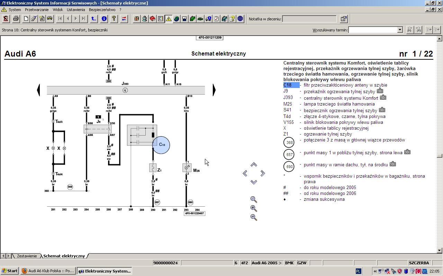Click the globe toolbar icon
This screenshot has height=276, width=443.
(x=177, y=19)
